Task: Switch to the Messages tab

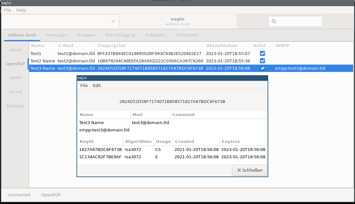Action: 57,35
